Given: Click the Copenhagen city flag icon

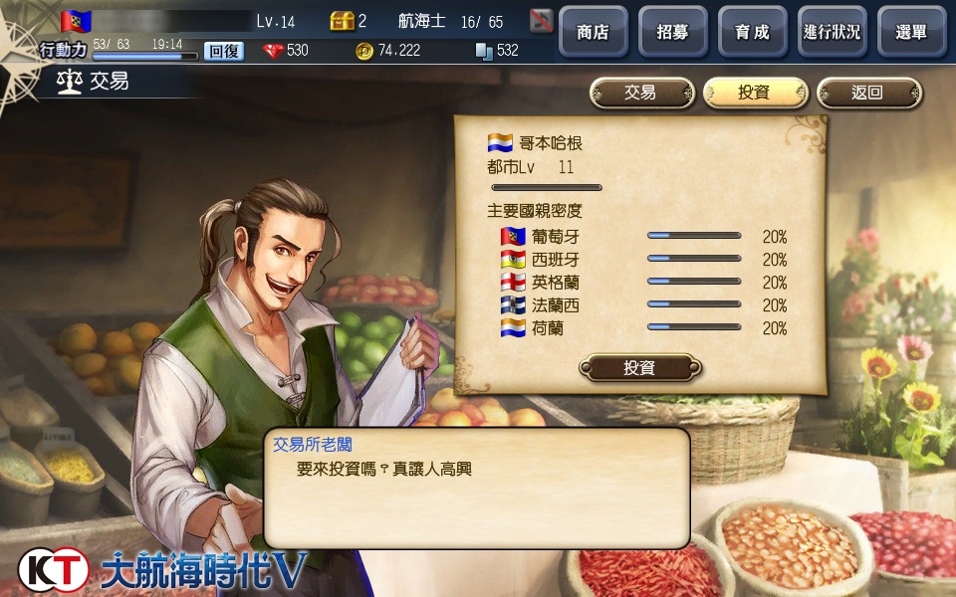Looking at the screenshot, I should pyautogui.click(x=500, y=143).
